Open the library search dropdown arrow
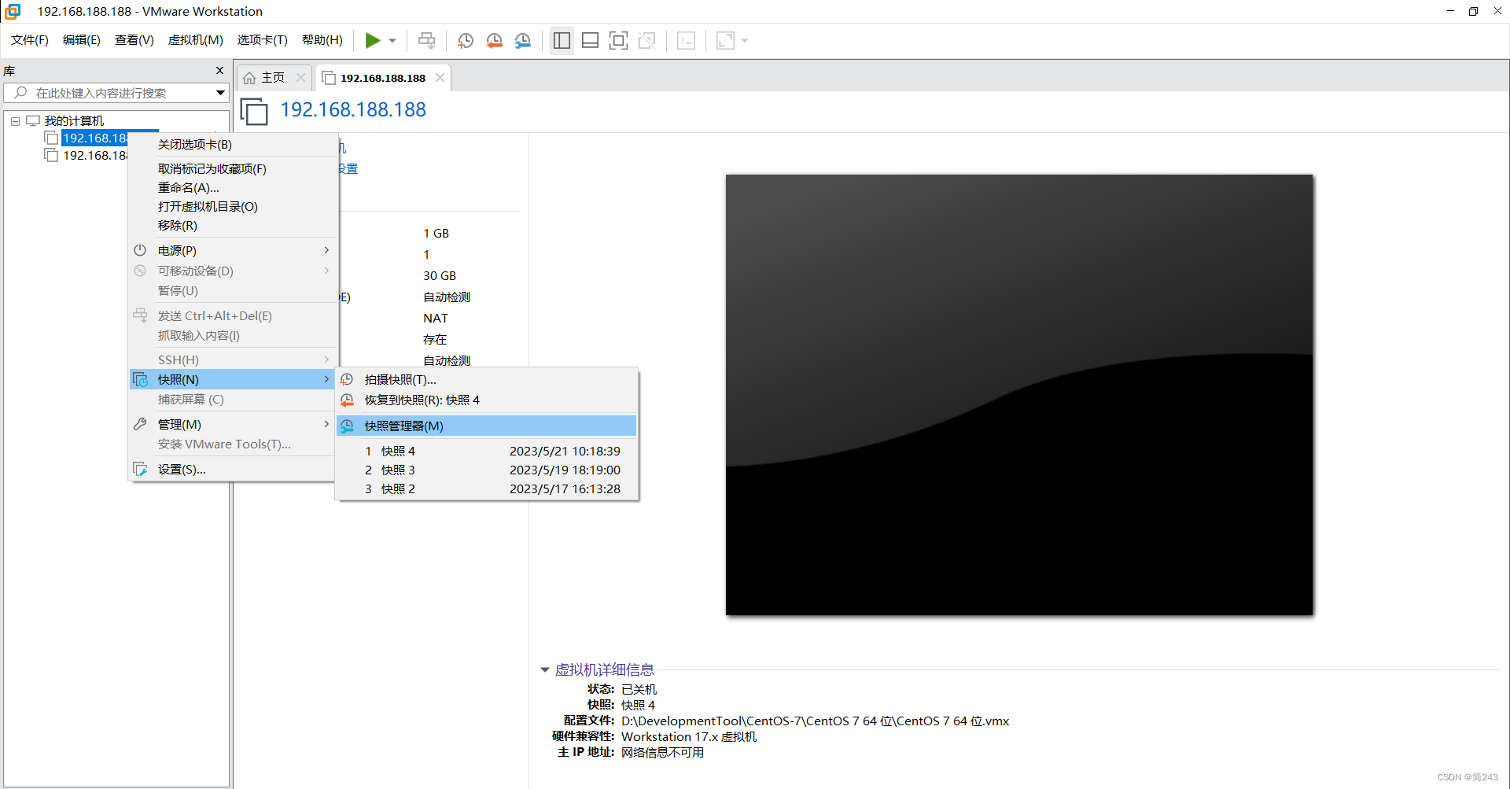The image size is (1510, 789). point(221,93)
